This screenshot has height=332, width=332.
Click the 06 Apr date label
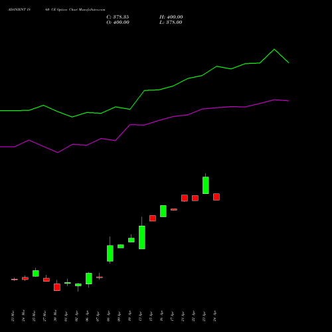pos(87,316)
